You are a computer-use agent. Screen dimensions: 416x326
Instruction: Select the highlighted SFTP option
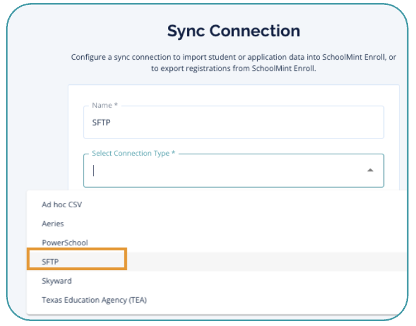[50, 262]
